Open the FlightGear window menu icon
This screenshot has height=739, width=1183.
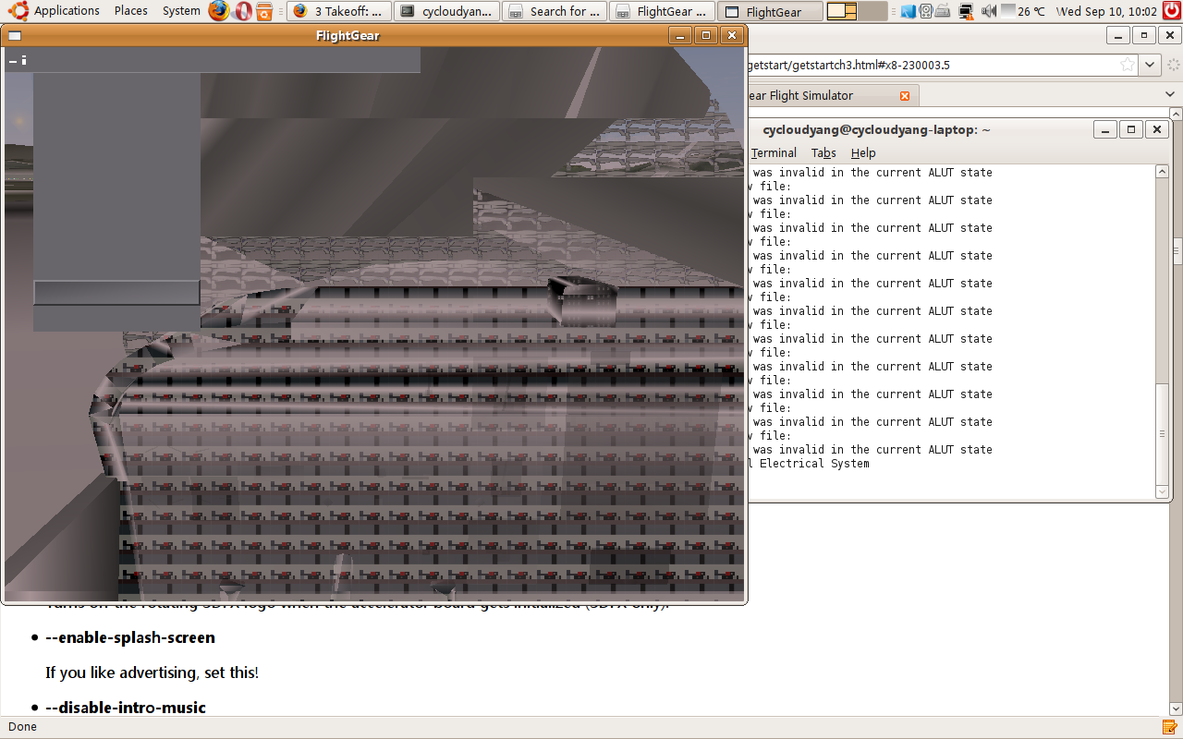click(15, 35)
